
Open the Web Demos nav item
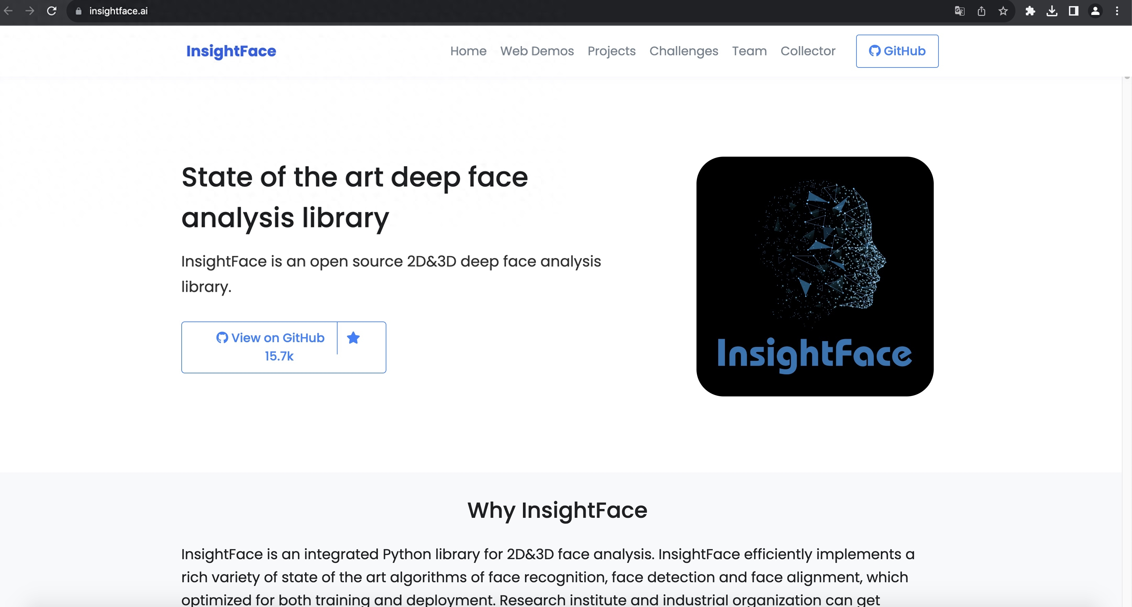[537, 51]
